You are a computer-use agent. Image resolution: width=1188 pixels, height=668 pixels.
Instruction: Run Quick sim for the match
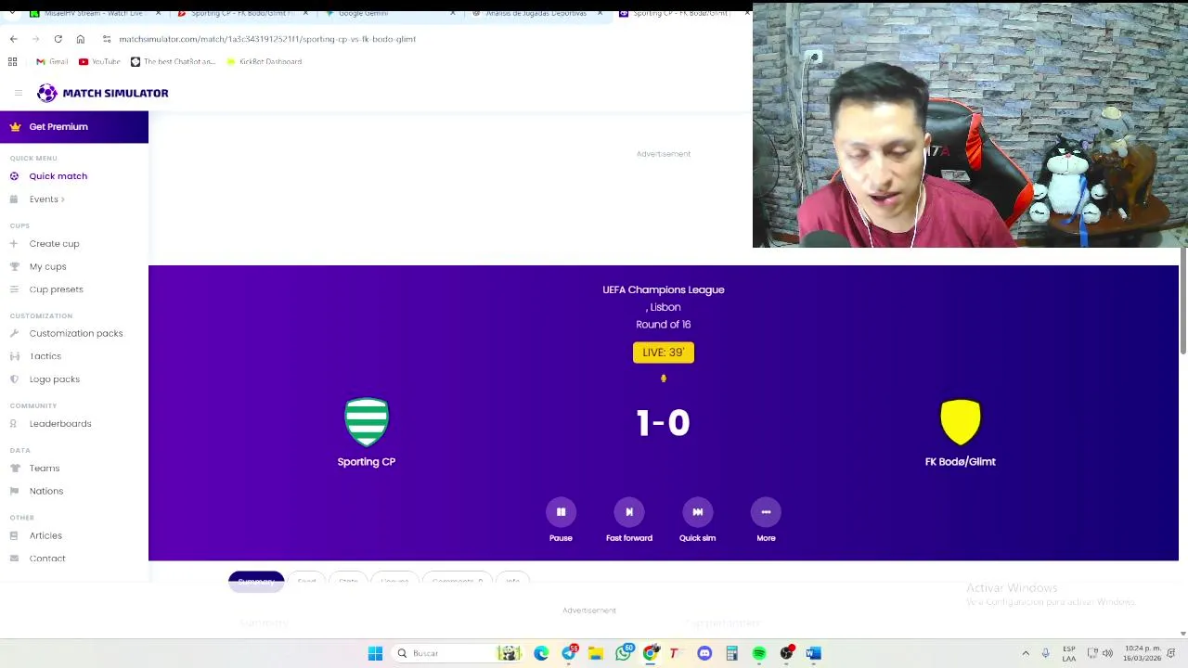pyautogui.click(x=697, y=512)
